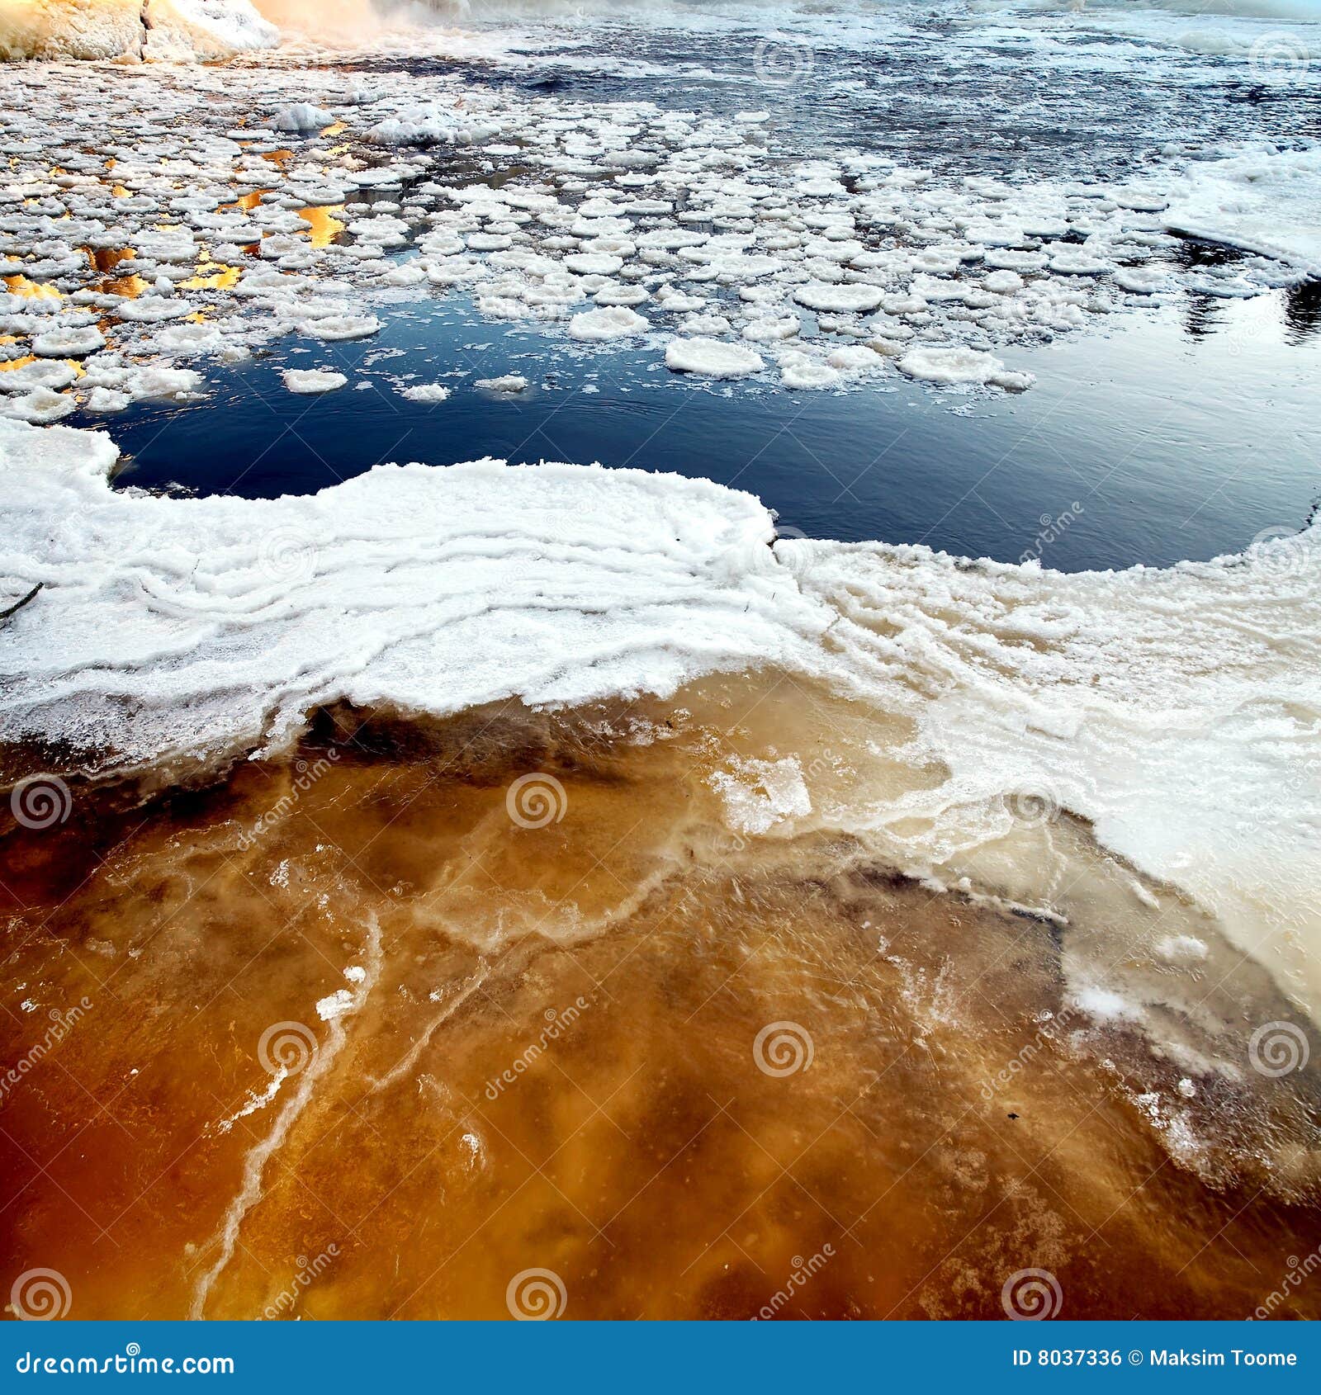Screen dimensions: 1321x1395
Task: Click the blue footer bar
Action: pyautogui.click(x=660, y=1358)
